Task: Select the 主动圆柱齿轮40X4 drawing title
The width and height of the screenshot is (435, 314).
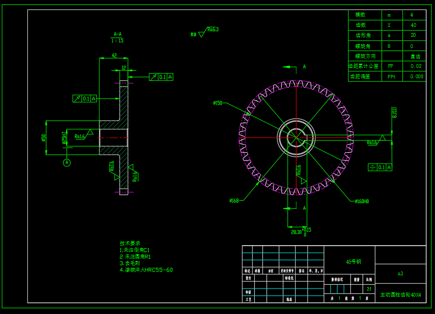Action: [401, 295]
